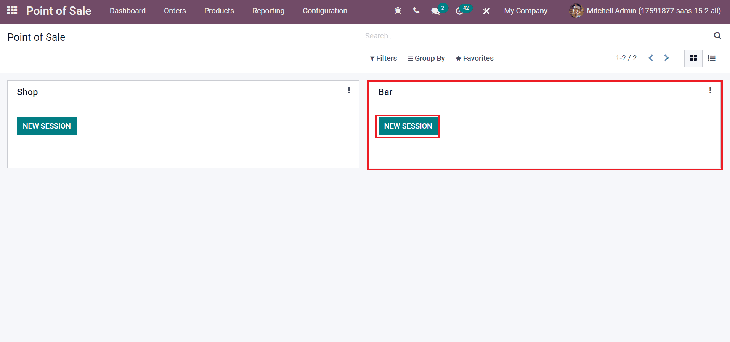Open the Orders menu

click(175, 11)
